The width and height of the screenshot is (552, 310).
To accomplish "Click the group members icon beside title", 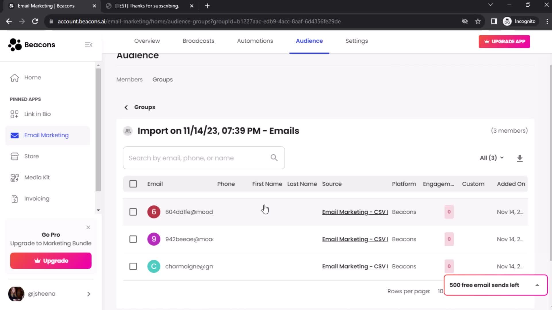I will (x=128, y=131).
